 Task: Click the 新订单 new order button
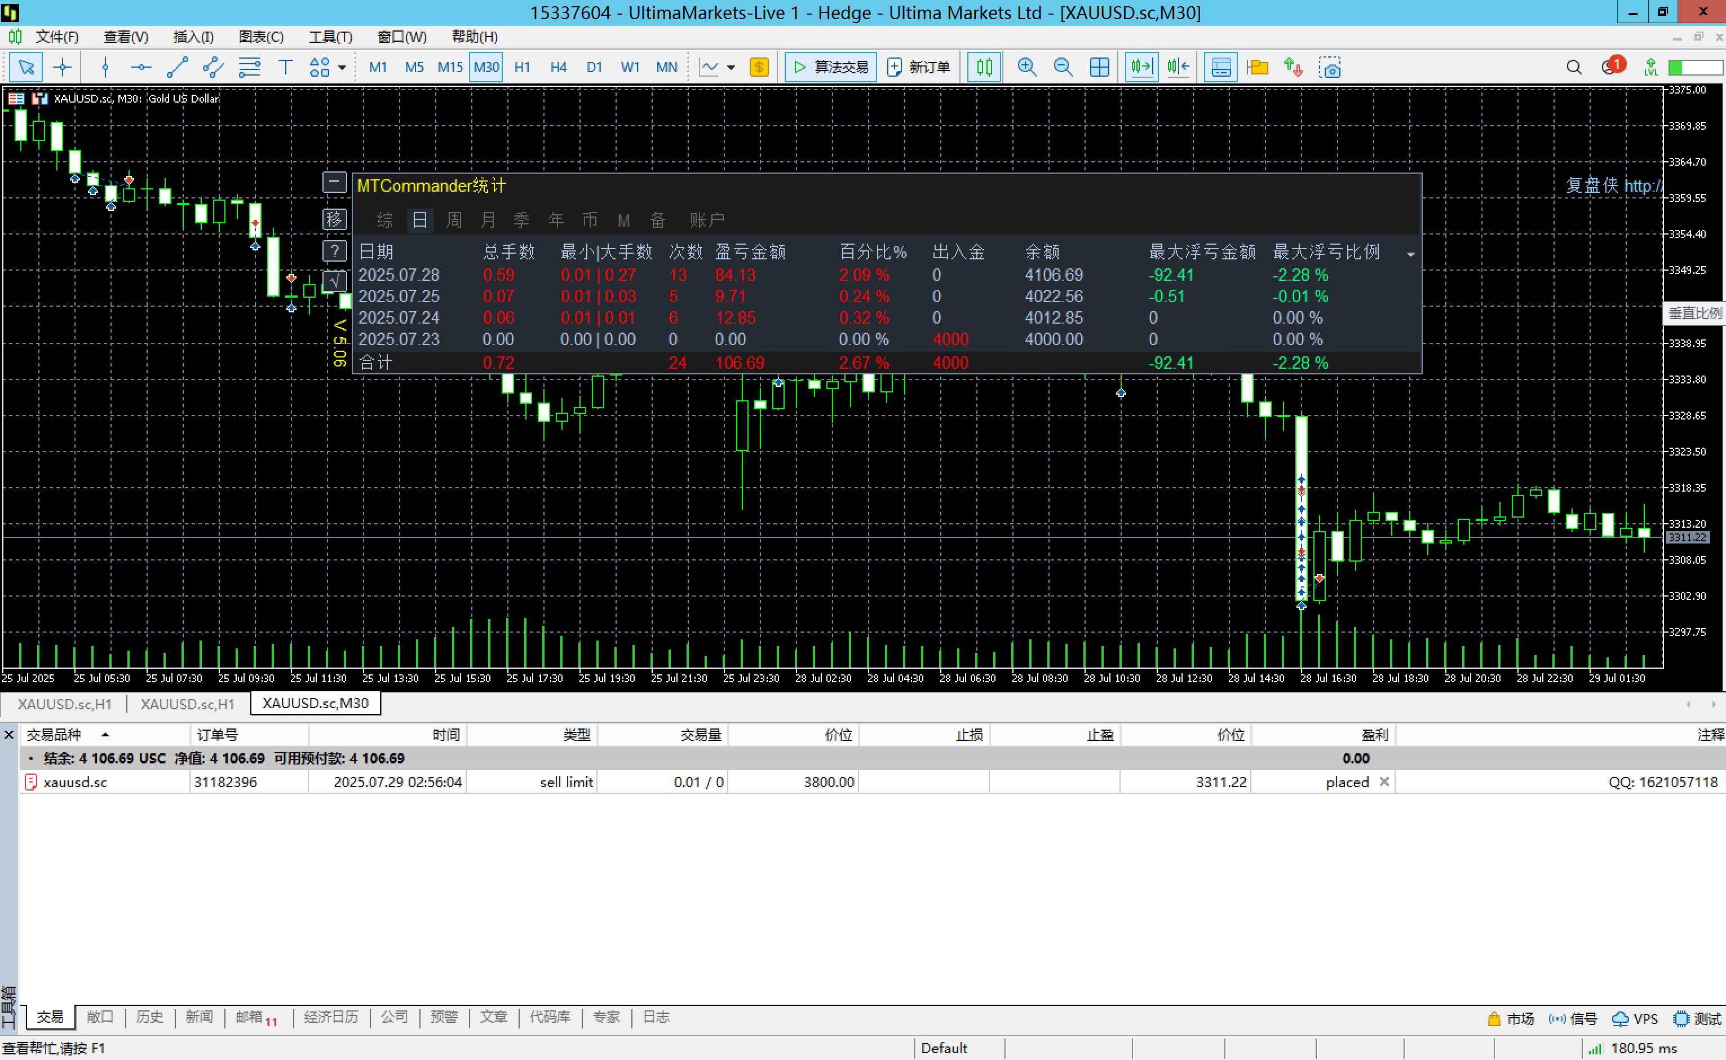pos(919,67)
